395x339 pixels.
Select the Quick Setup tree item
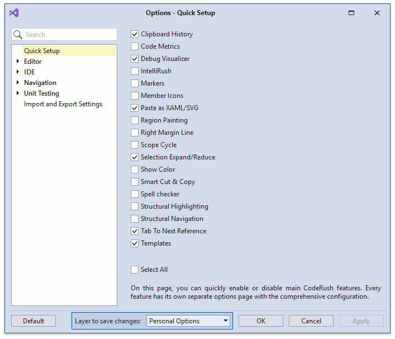click(x=42, y=51)
